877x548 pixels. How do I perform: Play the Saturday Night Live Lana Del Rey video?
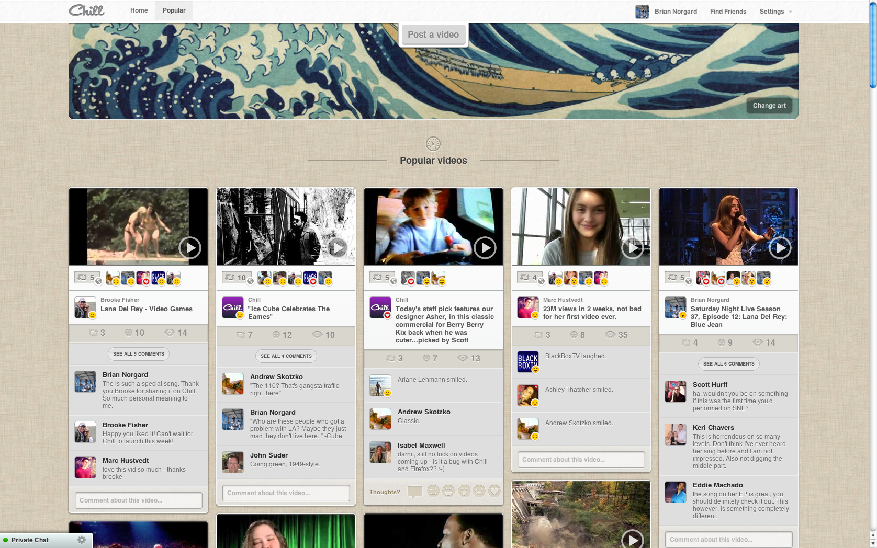point(780,248)
